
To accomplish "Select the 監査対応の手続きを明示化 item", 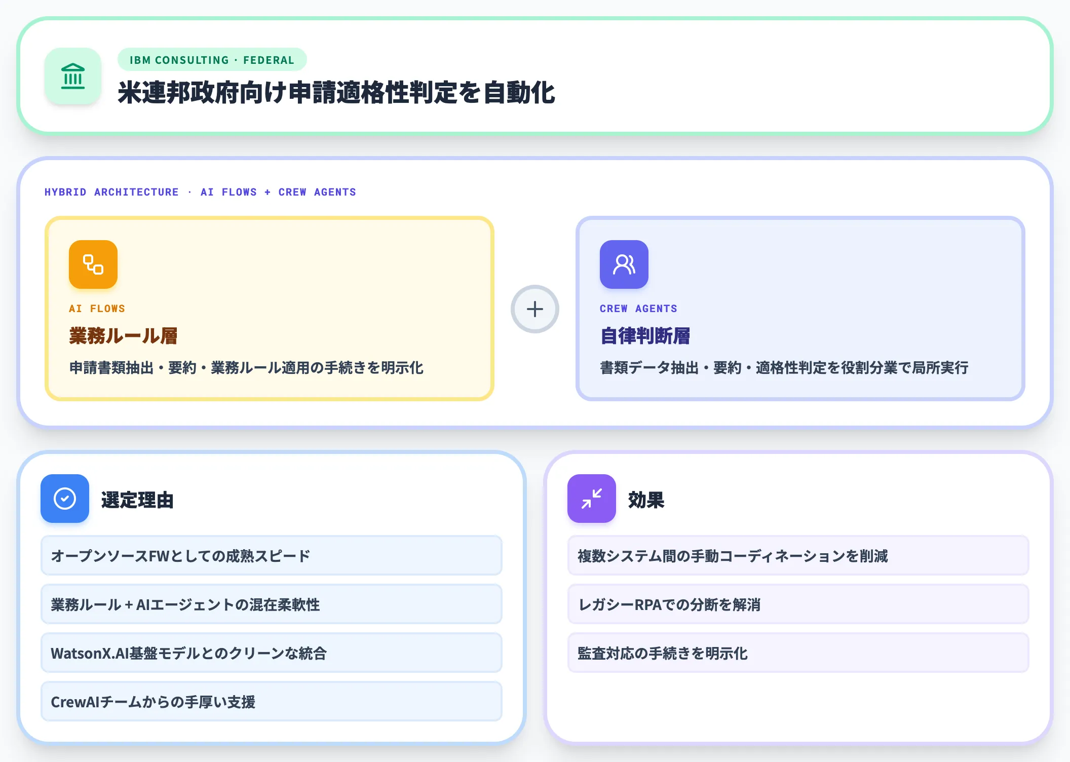I will click(x=798, y=653).
